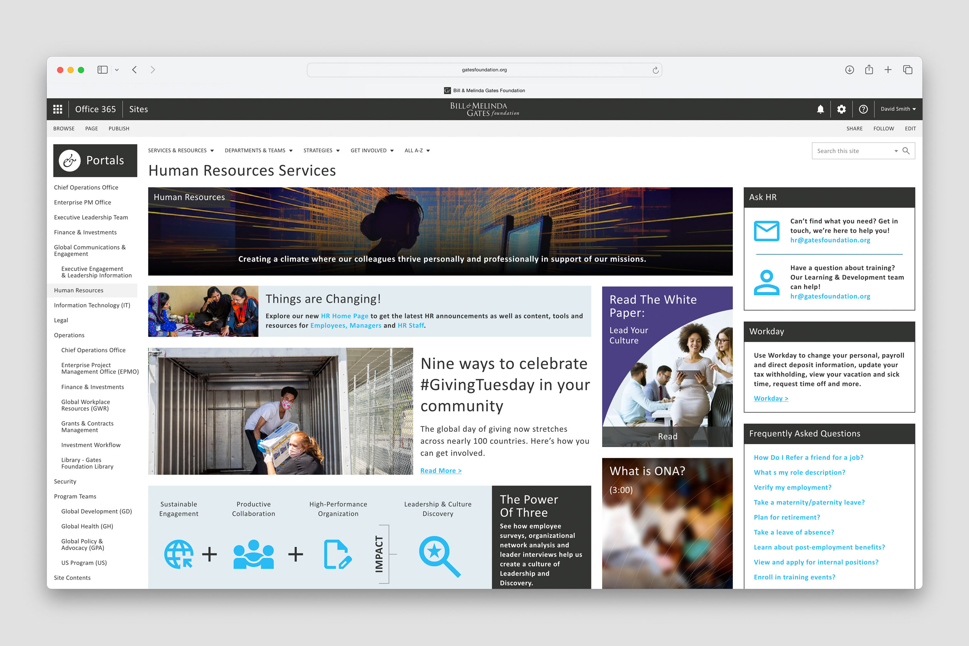Click the help question mark icon

(863, 109)
